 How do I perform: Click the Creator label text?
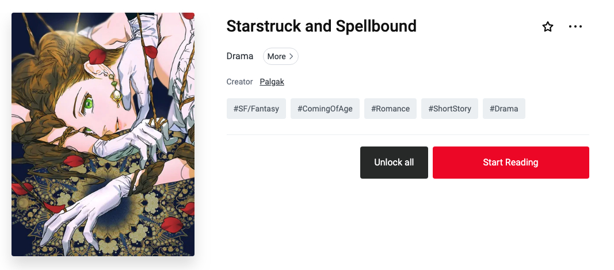(x=239, y=82)
